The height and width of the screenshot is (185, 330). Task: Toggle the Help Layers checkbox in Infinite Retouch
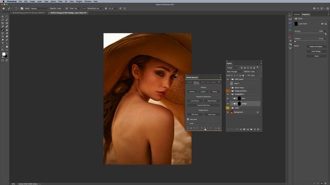pyautogui.click(x=188, y=119)
